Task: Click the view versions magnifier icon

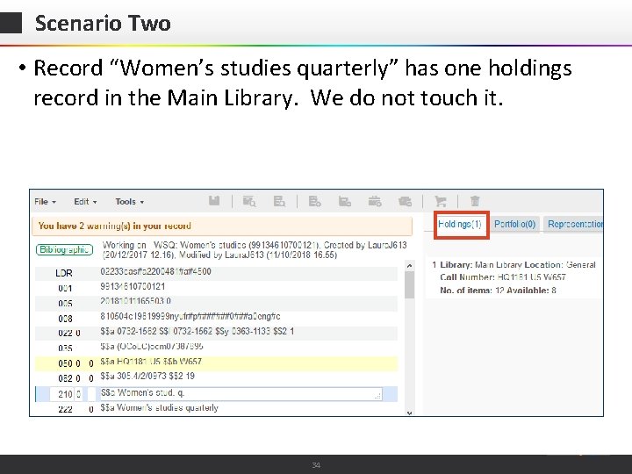Action: click(x=249, y=201)
